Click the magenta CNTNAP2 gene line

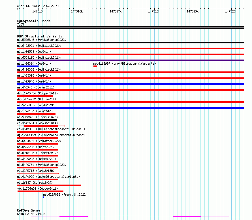click(x=130, y=217)
